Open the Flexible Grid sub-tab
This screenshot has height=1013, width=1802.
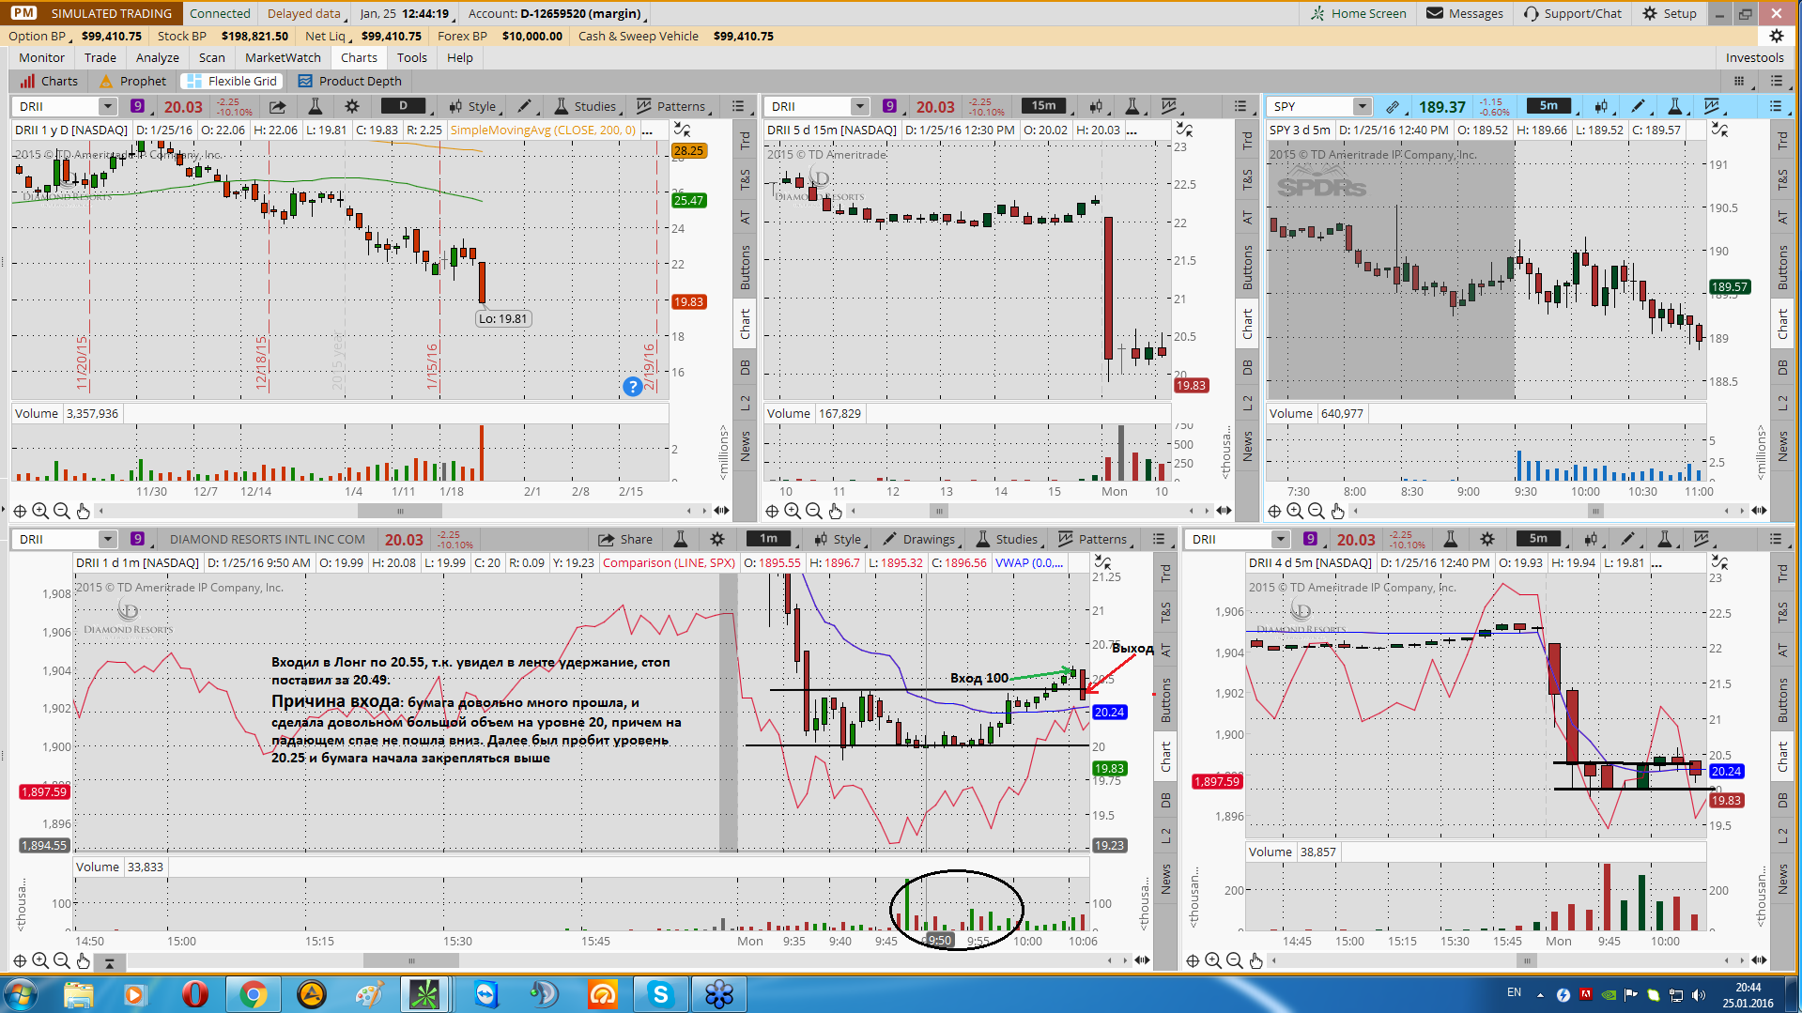232,81
